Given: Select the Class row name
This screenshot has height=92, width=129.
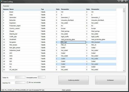Looking at the screenshot, I should [x=11, y=15].
